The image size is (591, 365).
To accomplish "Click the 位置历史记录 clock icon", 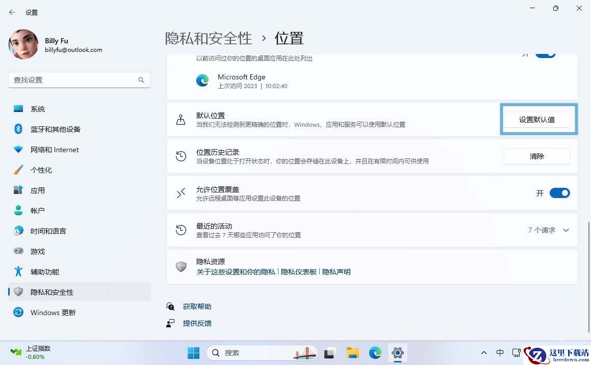I will click(181, 156).
